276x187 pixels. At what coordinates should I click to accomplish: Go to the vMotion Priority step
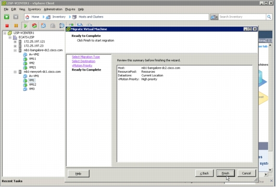[82, 65]
